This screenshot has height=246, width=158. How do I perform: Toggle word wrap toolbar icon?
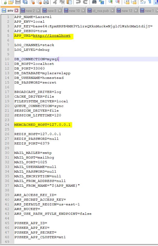[x=143, y=2]
